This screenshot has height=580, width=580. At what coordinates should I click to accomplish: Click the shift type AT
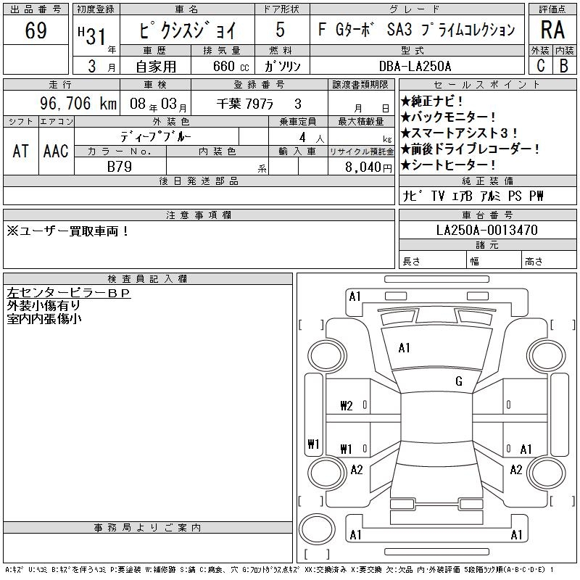point(21,151)
